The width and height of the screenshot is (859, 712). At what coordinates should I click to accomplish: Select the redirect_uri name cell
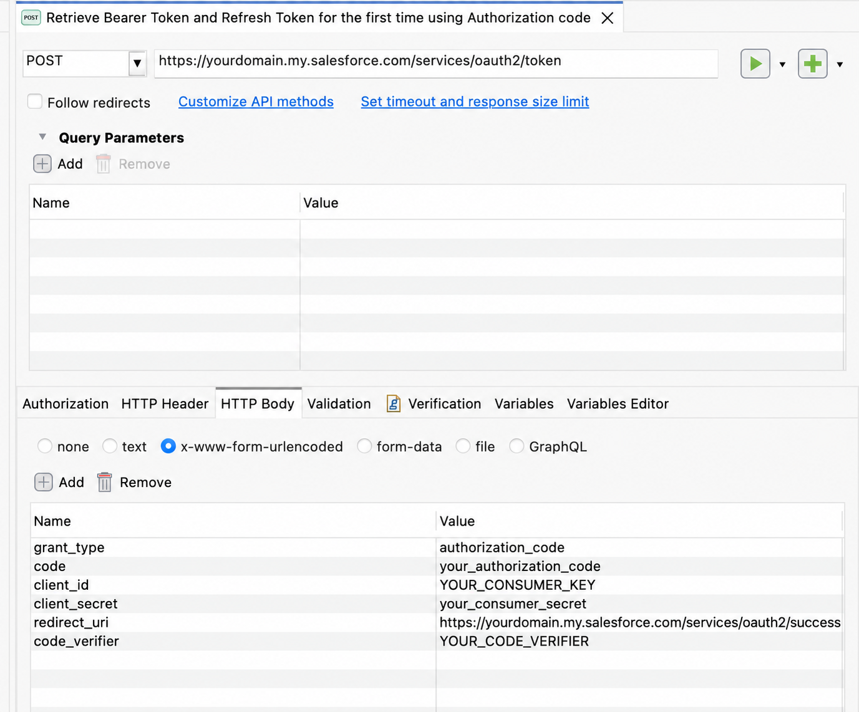(233, 622)
